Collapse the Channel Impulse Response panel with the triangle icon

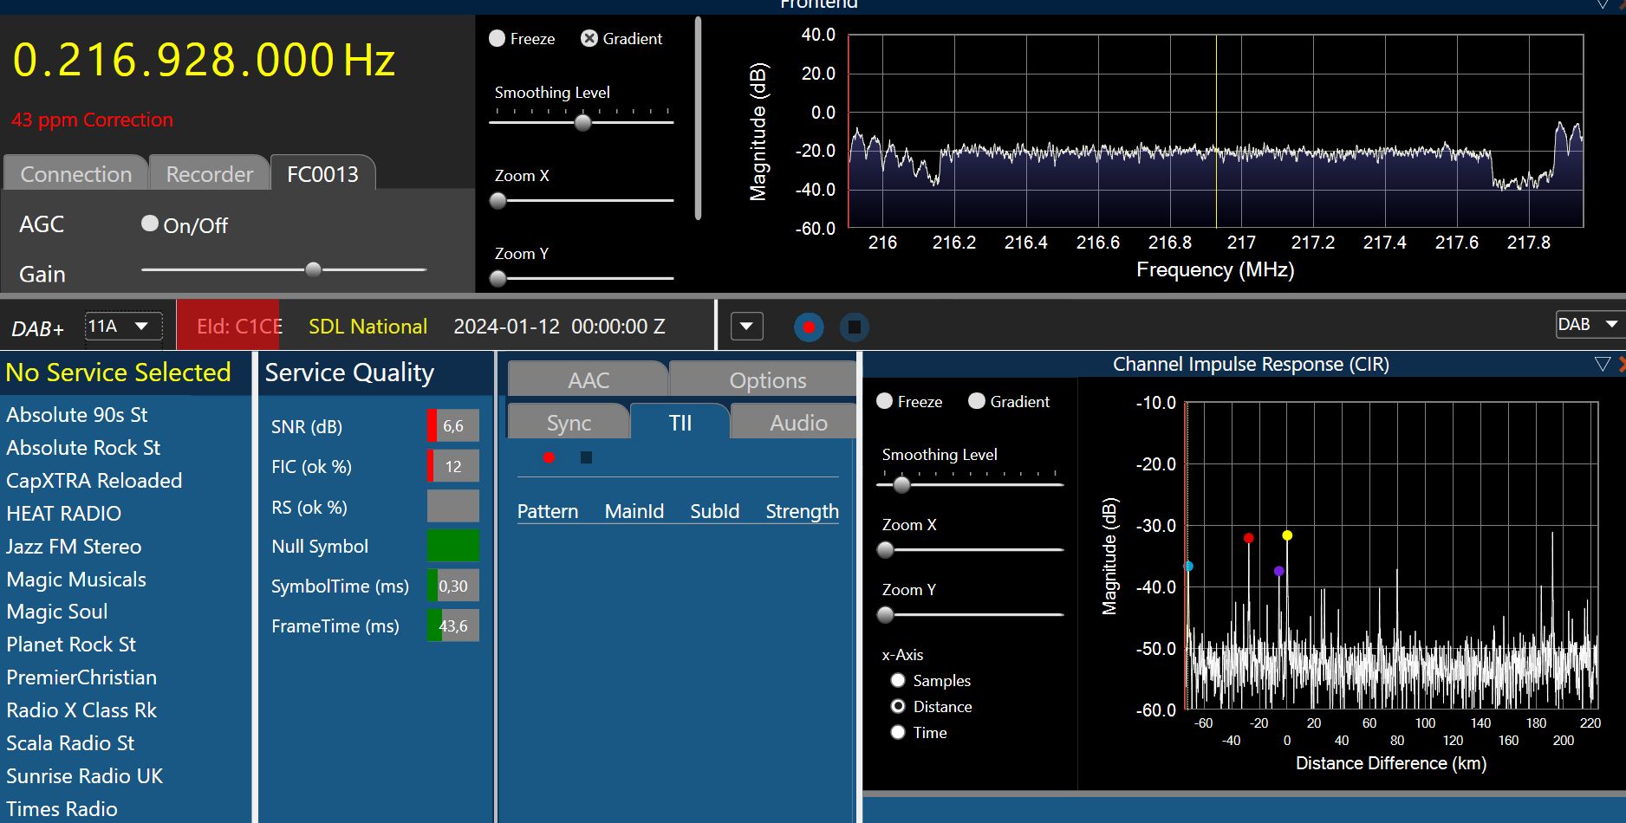(1602, 365)
